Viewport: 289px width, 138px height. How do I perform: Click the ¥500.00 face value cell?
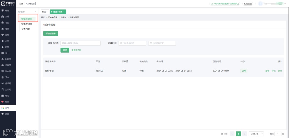click(100, 71)
